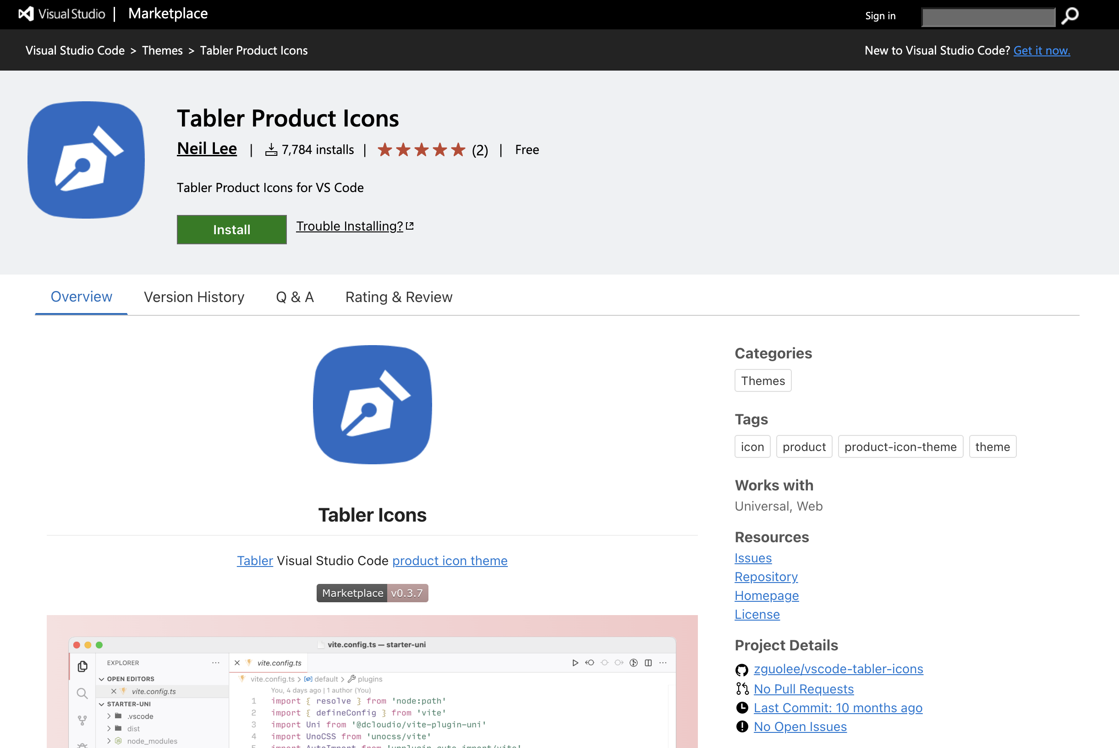Click the more actions ellipsis in the Explorer header
Screen dimensions: 1119x748
coord(216,663)
